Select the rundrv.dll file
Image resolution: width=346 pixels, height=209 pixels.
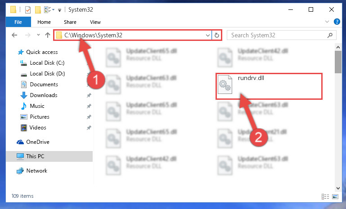(x=269, y=86)
